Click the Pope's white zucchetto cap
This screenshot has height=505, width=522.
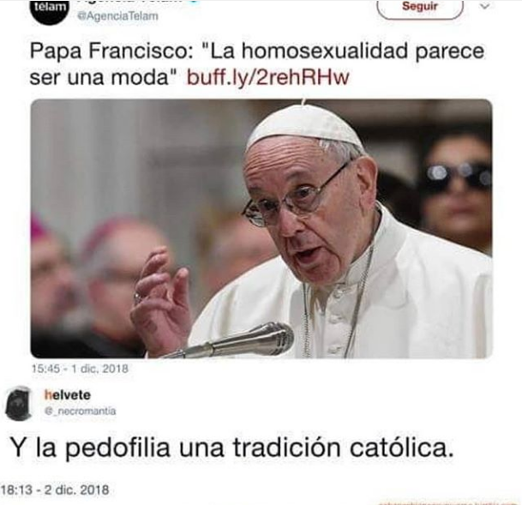click(304, 125)
